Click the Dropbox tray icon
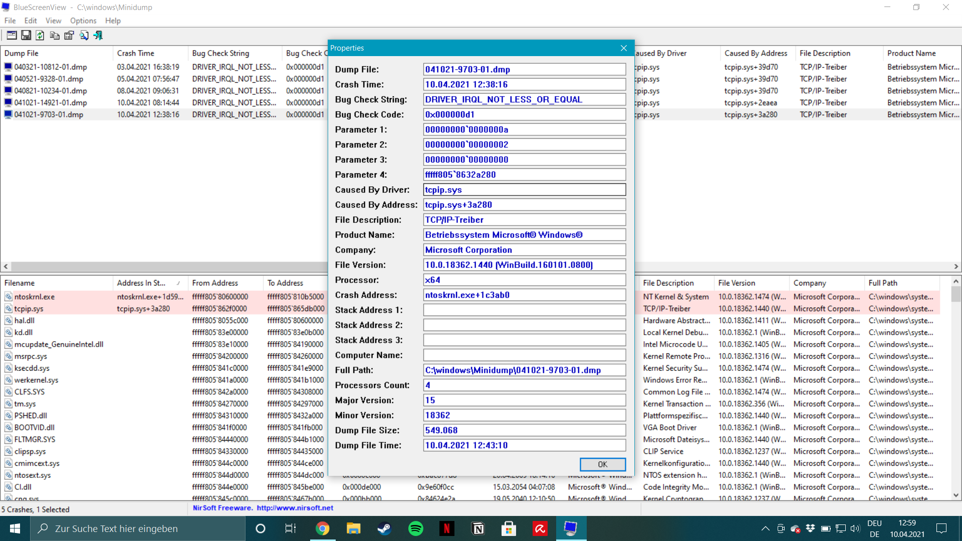The image size is (962, 541). [810, 528]
